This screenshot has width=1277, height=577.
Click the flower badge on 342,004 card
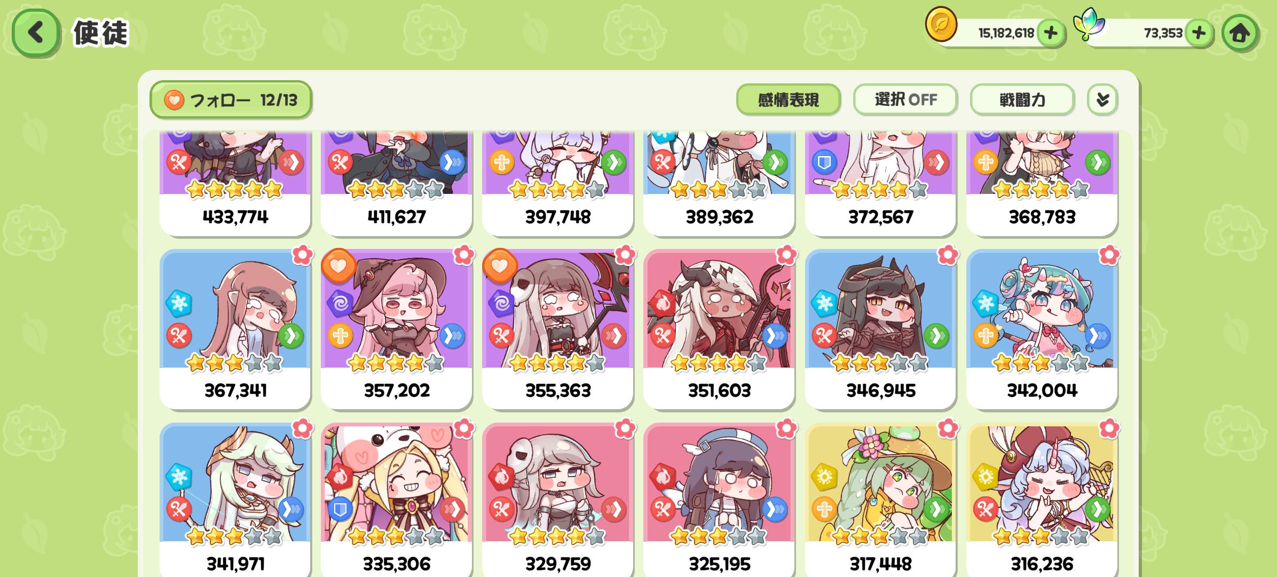pyautogui.click(x=1109, y=255)
